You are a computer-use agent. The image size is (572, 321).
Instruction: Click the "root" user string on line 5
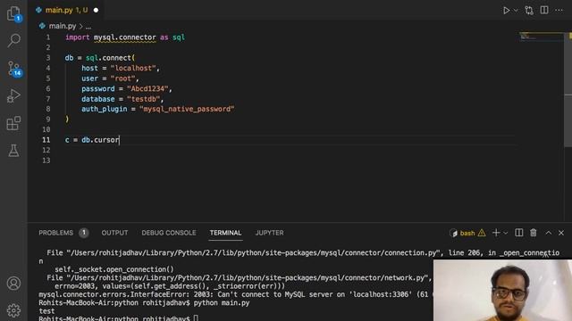[x=123, y=78]
